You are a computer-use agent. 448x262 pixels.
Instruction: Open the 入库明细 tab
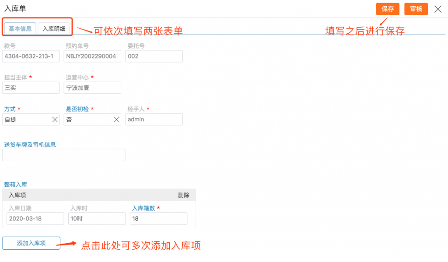[x=54, y=28]
